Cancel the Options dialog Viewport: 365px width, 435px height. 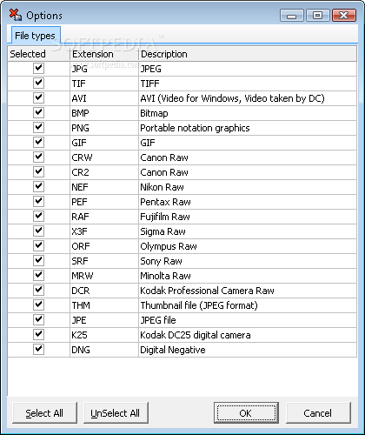pyautogui.click(x=318, y=413)
